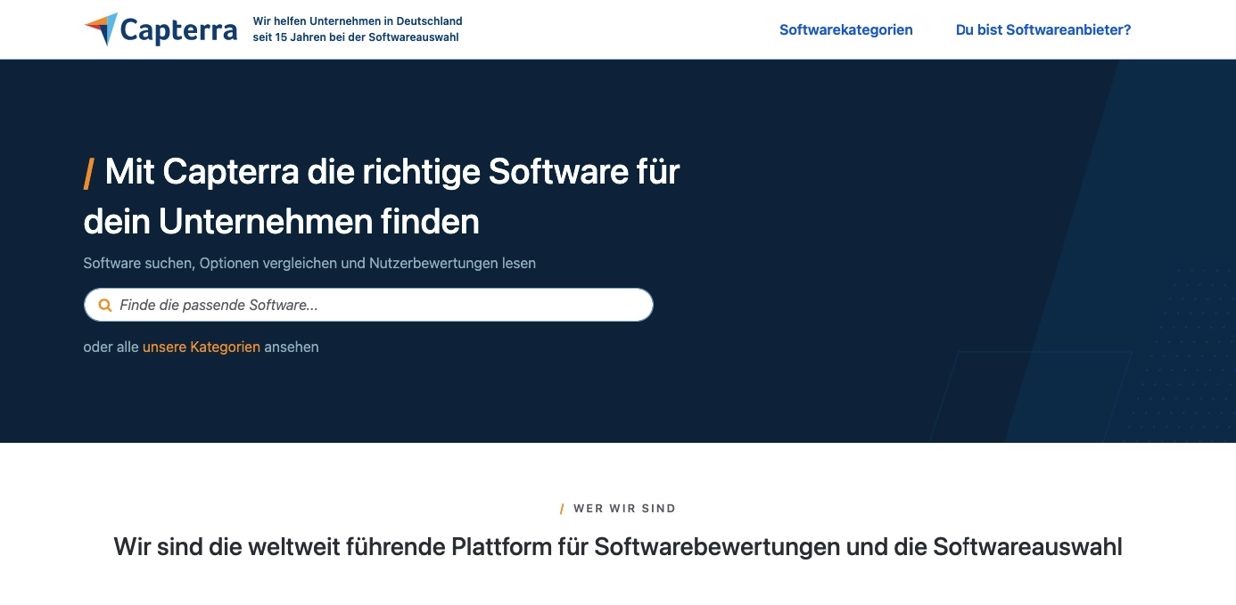Image resolution: width=1236 pixels, height=605 pixels.
Task: Follow the unsere Kategorien link
Action: [202, 347]
